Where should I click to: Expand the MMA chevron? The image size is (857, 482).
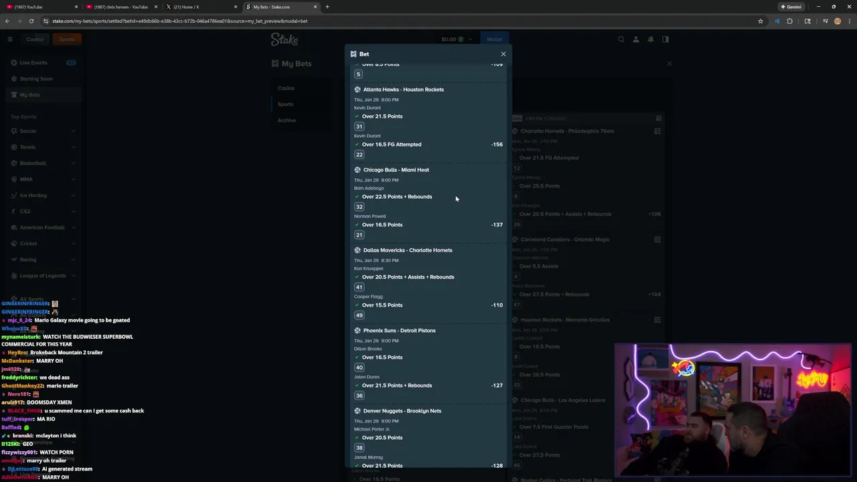tap(74, 179)
